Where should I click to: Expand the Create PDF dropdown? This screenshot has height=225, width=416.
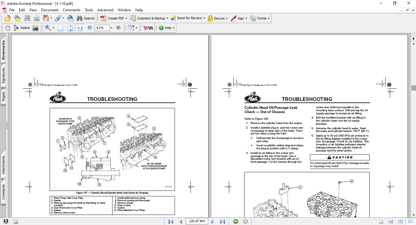point(126,18)
